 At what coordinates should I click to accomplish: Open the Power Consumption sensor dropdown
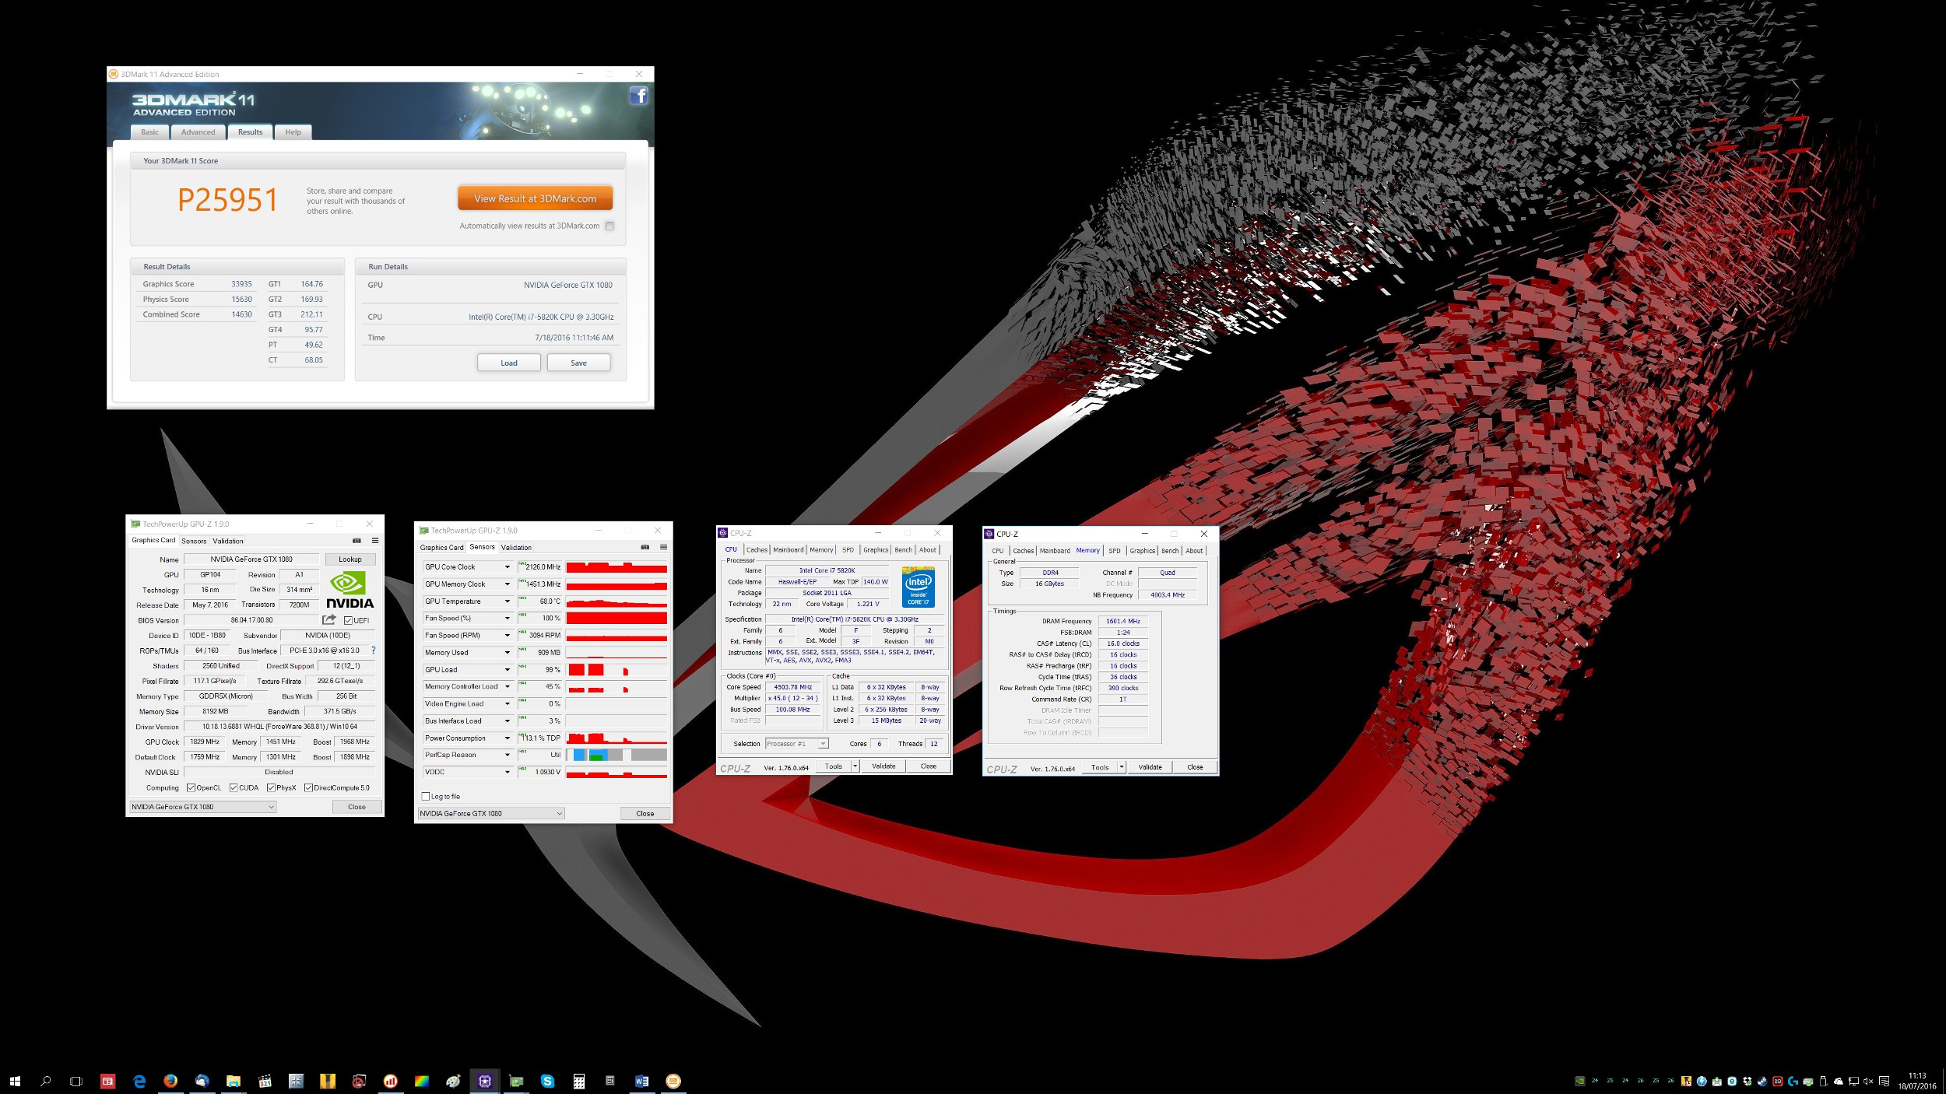point(508,738)
